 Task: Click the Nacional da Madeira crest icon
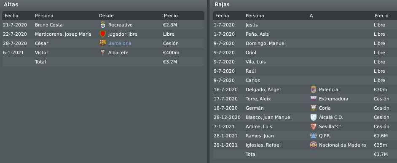314,145
